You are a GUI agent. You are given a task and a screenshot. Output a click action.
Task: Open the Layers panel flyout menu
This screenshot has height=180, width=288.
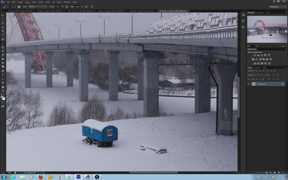286,68
